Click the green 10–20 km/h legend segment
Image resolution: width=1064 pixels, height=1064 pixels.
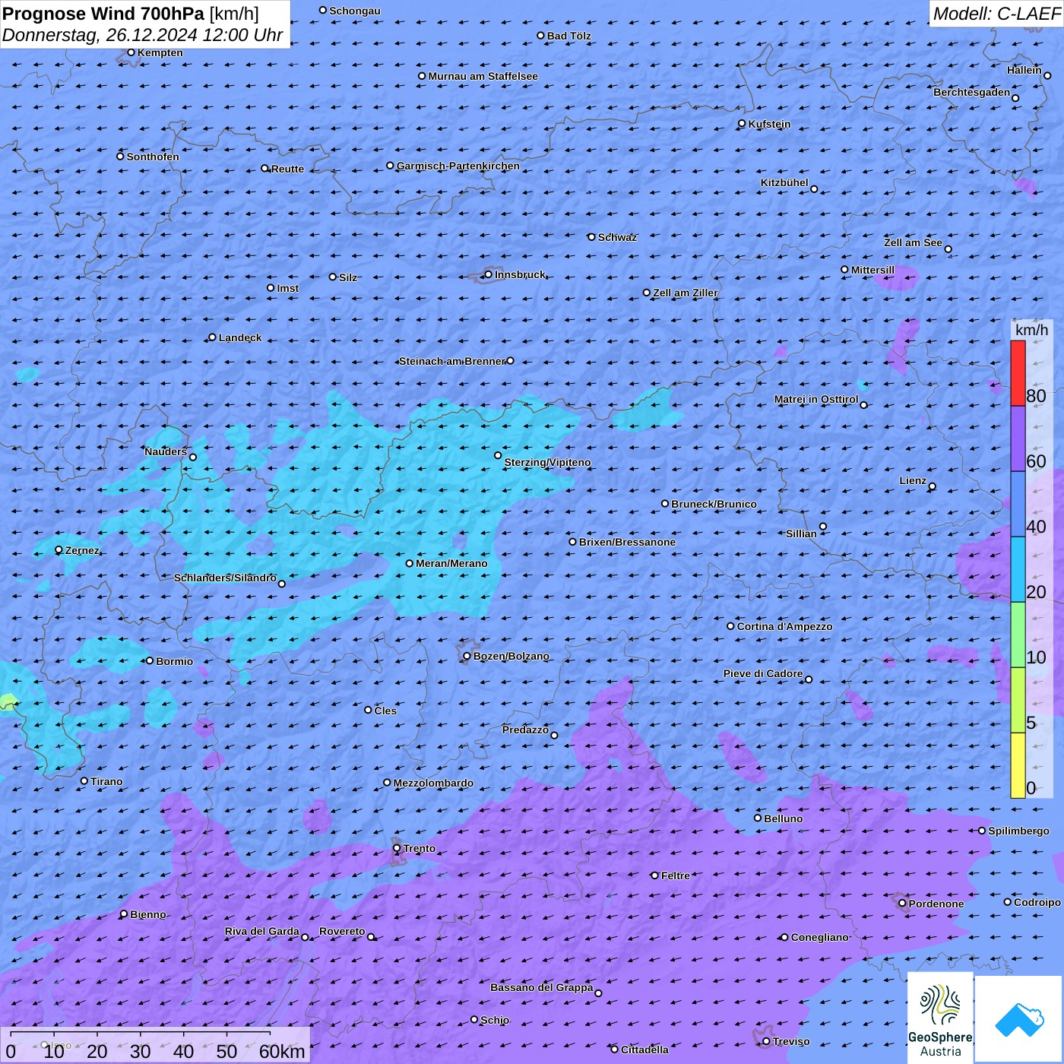coord(1018,635)
